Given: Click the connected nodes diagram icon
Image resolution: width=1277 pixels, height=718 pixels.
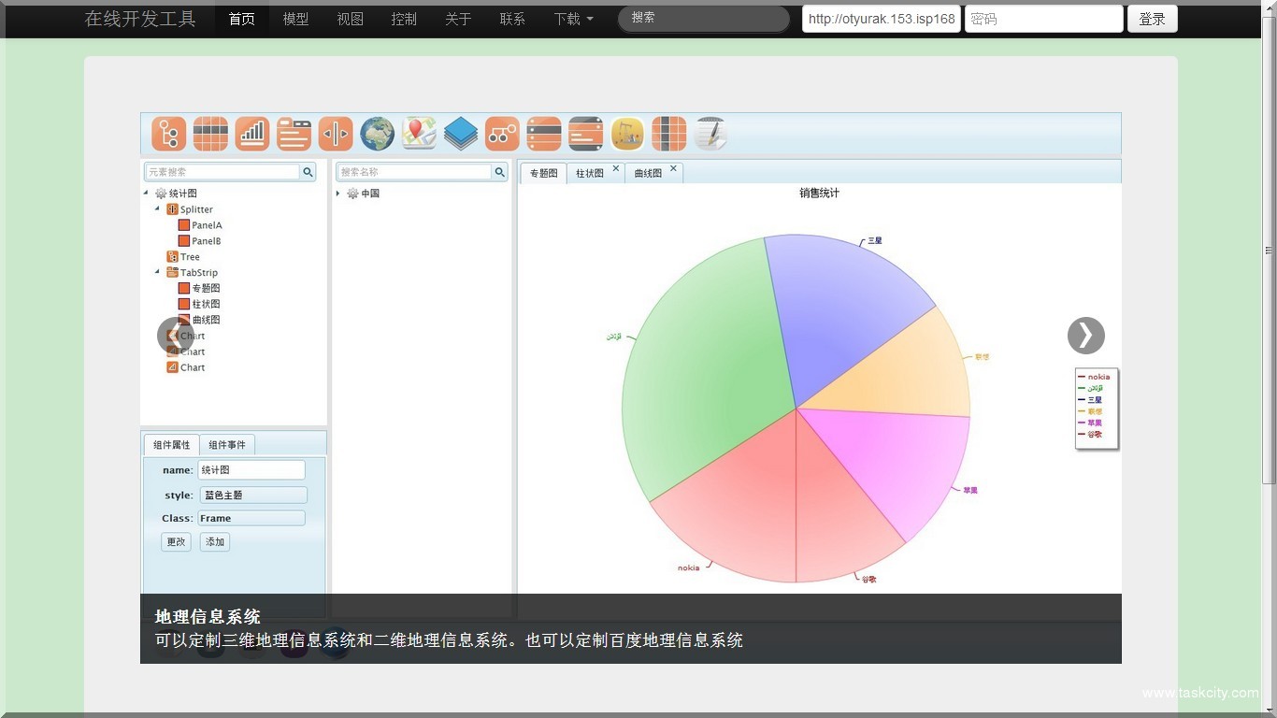Looking at the screenshot, I should pyautogui.click(x=502, y=134).
